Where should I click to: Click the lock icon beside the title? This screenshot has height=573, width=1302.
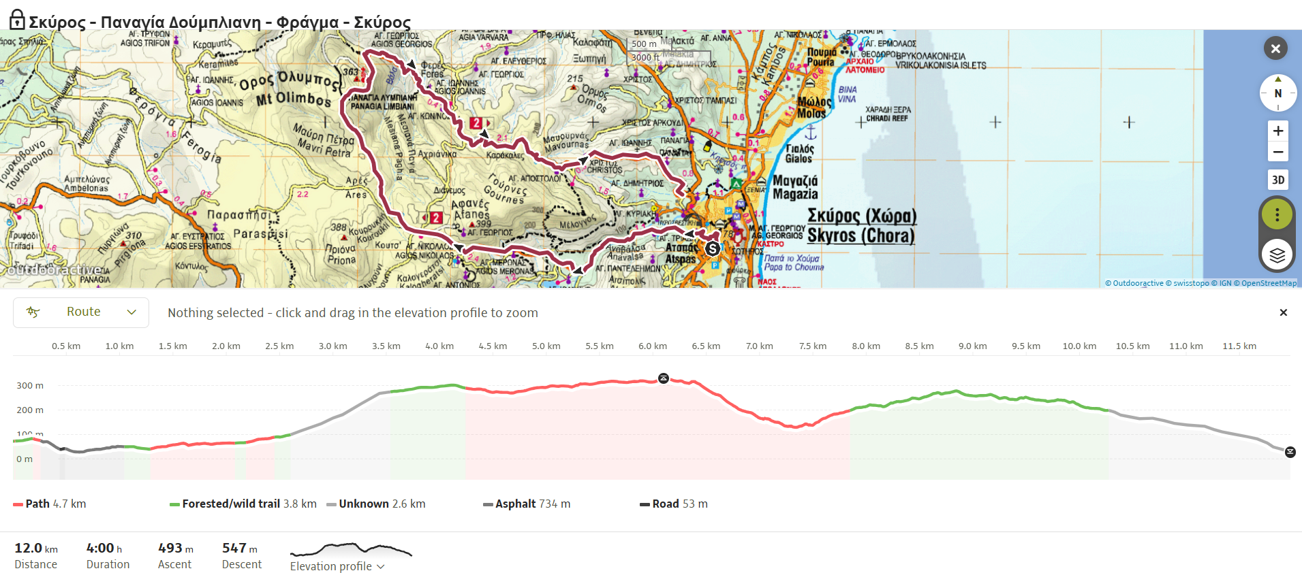tap(17, 20)
